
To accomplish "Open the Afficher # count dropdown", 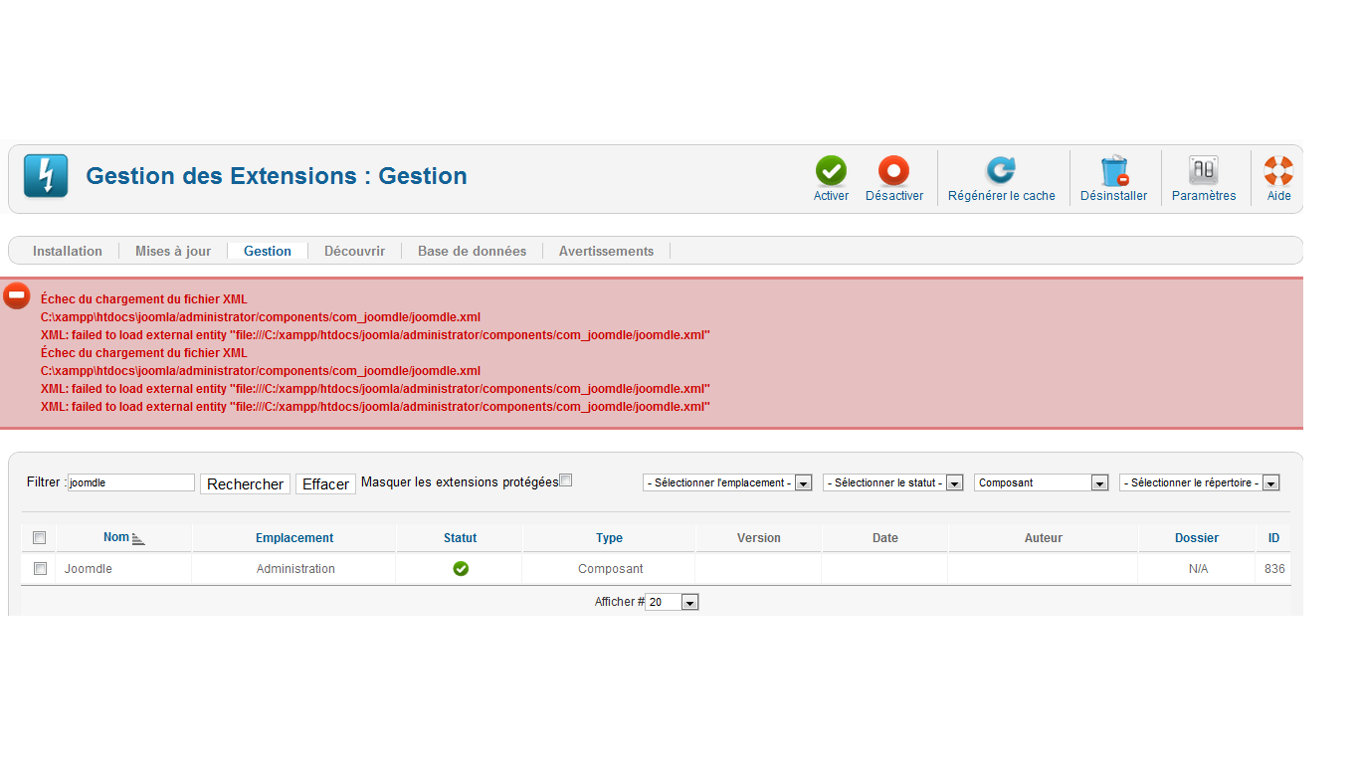I will click(x=672, y=602).
